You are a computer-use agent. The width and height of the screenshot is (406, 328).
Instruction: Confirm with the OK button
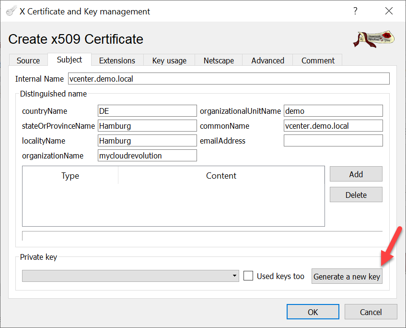click(x=313, y=312)
